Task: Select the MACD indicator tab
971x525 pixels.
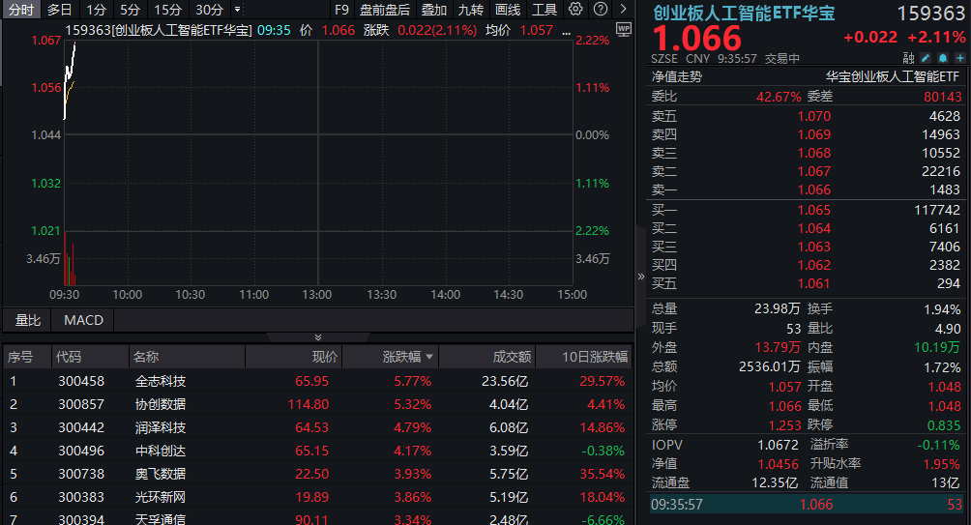Action: [x=83, y=320]
